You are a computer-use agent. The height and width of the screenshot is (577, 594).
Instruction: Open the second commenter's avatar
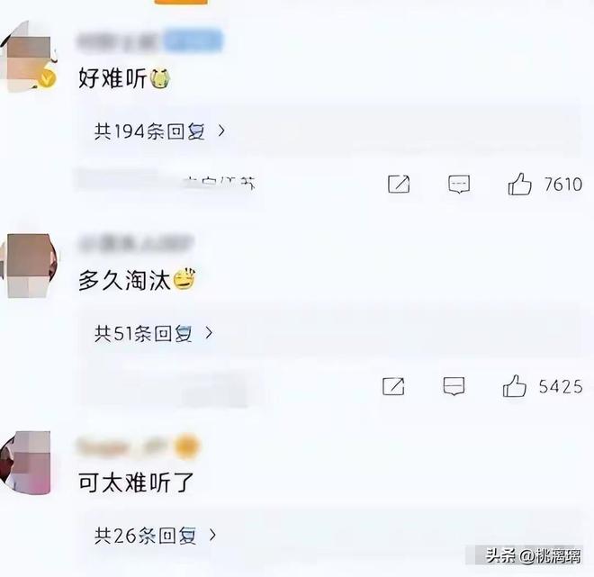coord(30,266)
